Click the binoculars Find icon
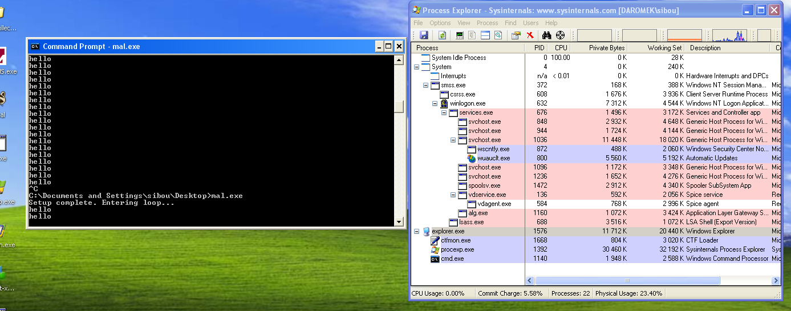 [x=546, y=35]
